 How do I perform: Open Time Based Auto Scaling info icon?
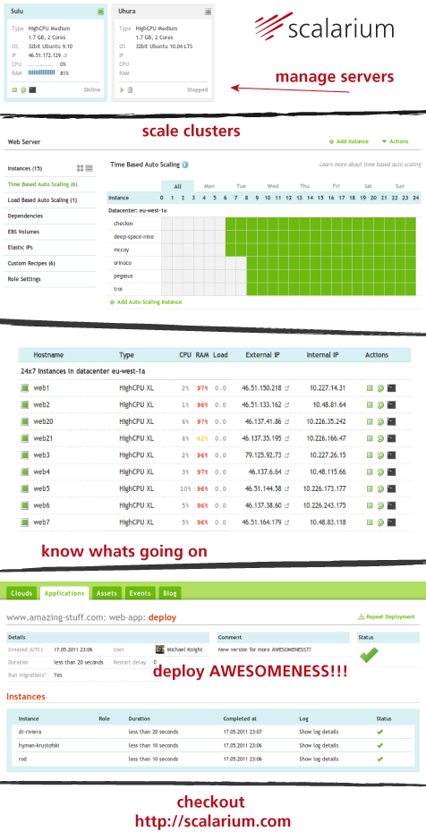[x=185, y=165]
